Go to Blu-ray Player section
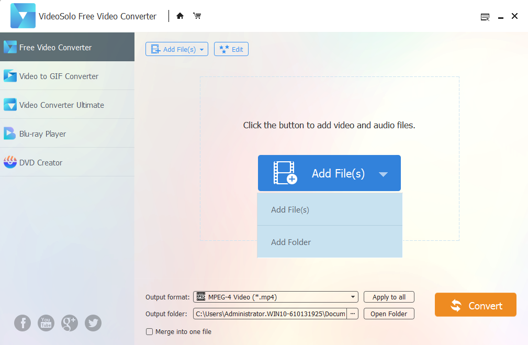This screenshot has width=528, height=345. pyautogui.click(x=68, y=133)
